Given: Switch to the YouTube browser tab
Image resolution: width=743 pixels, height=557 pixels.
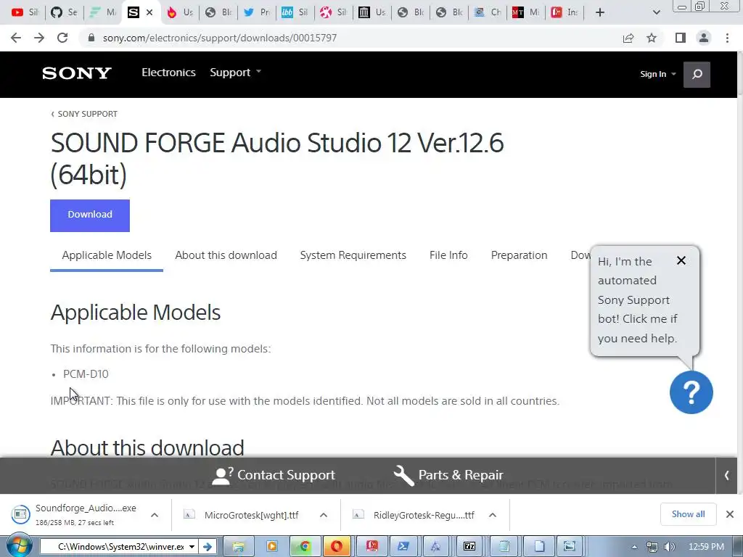Looking at the screenshot, I should point(25,12).
